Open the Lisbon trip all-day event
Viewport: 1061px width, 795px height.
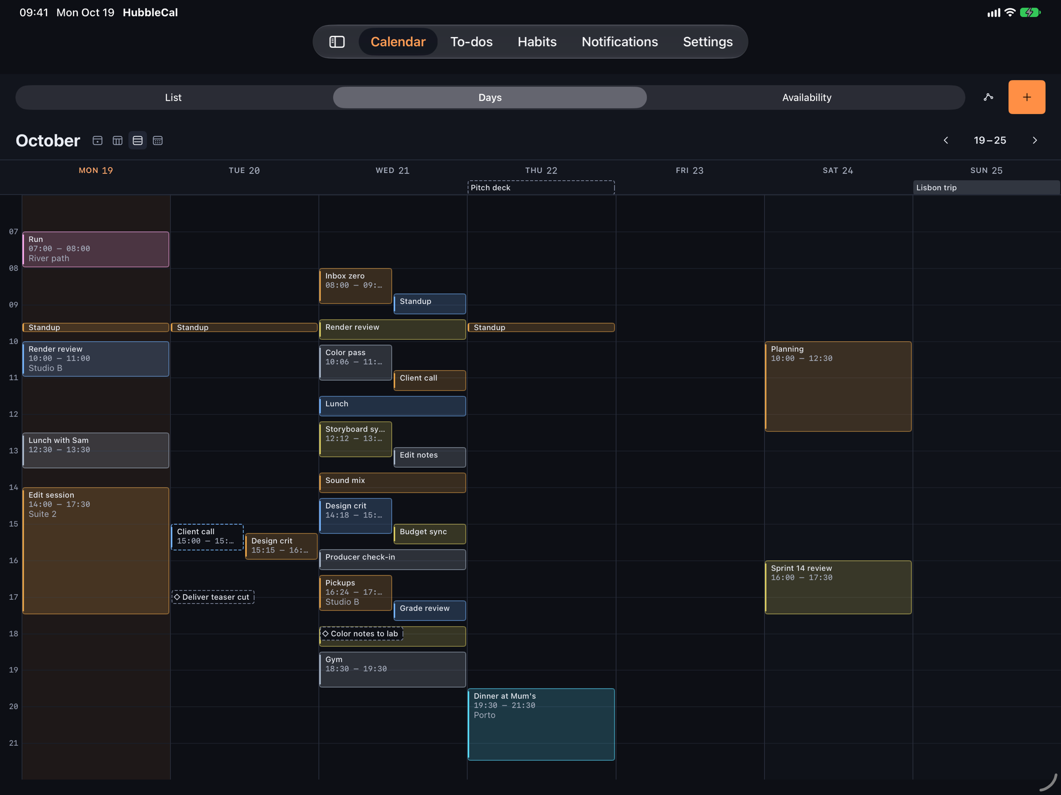(986, 188)
